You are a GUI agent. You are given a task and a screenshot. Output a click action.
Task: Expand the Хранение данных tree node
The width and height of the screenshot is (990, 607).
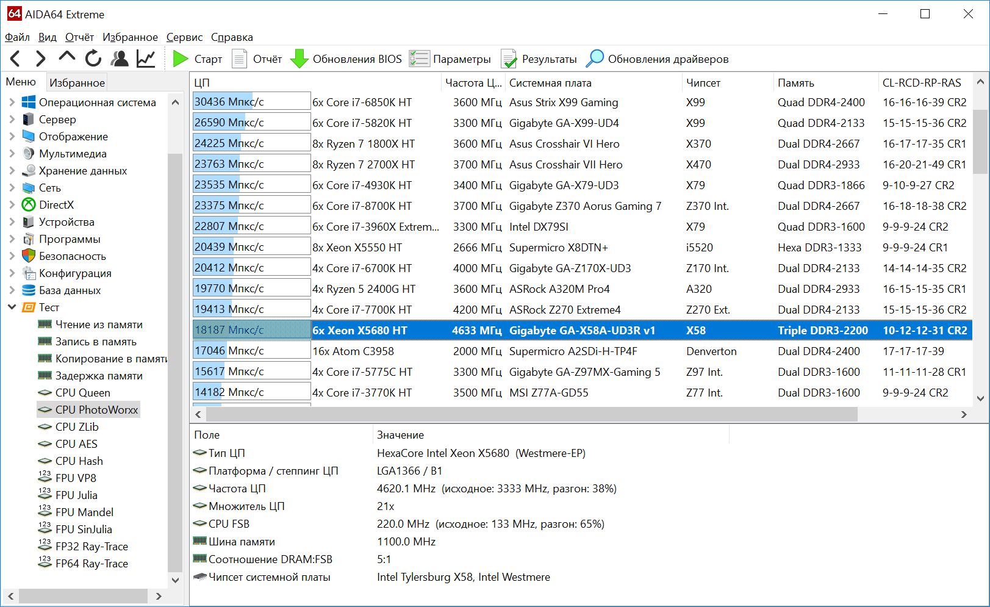(12, 171)
